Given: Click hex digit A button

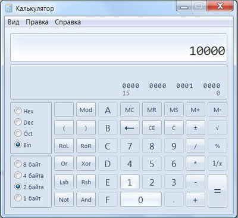Looking at the screenshot, I should (108, 109).
